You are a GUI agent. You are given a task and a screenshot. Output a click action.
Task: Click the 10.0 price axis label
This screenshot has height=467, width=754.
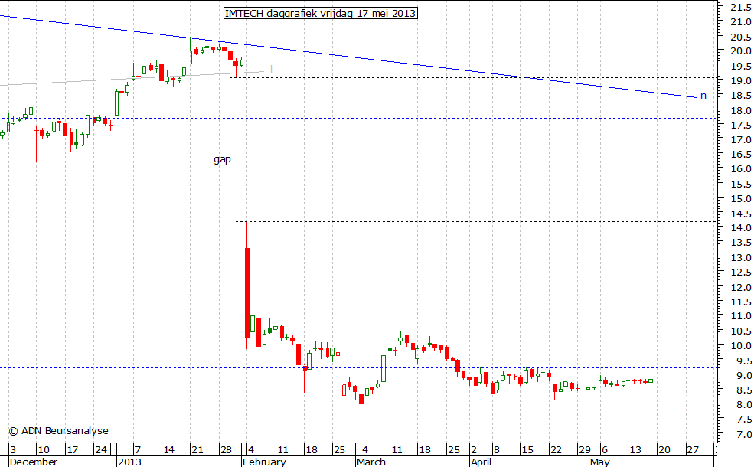(x=741, y=346)
